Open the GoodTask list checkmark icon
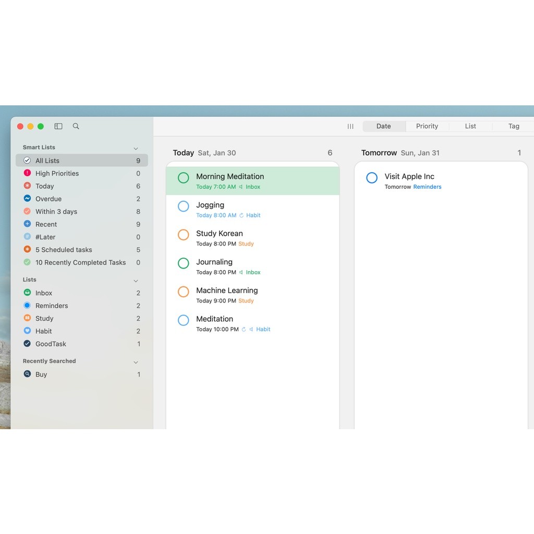The height and width of the screenshot is (534, 534). point(27,344)
